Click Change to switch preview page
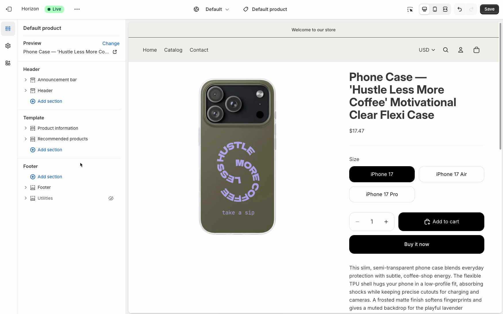Screen dimensions: 503x314 (111, 43)
